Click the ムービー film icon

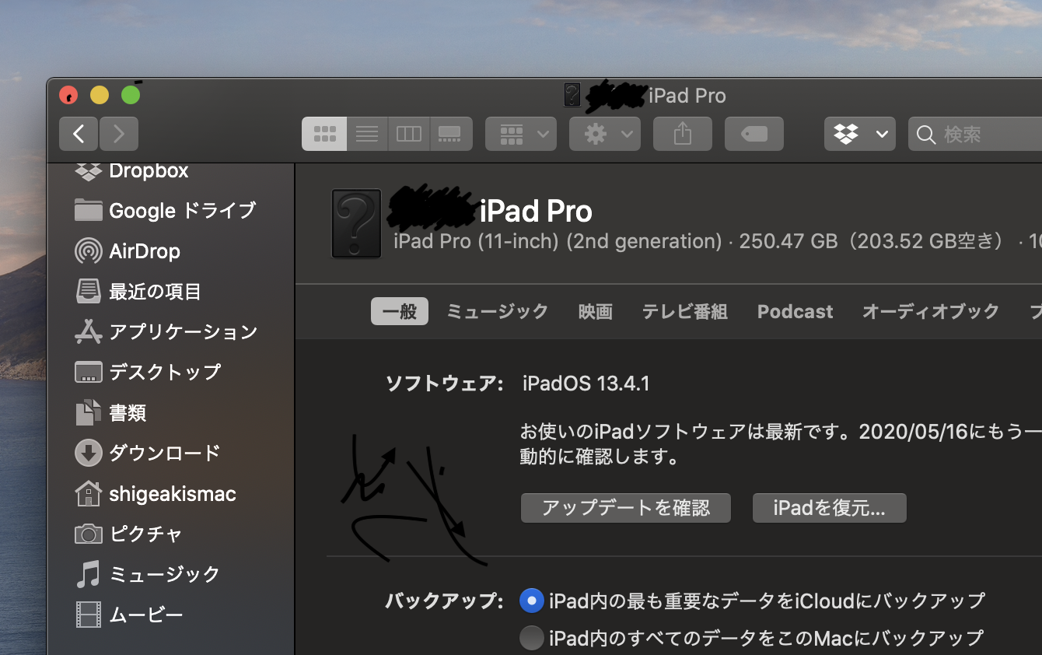click(89, 615)
